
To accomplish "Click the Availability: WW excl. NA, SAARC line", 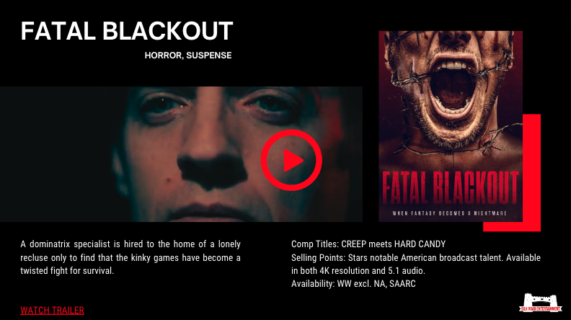I will click(x=353, y=283).
